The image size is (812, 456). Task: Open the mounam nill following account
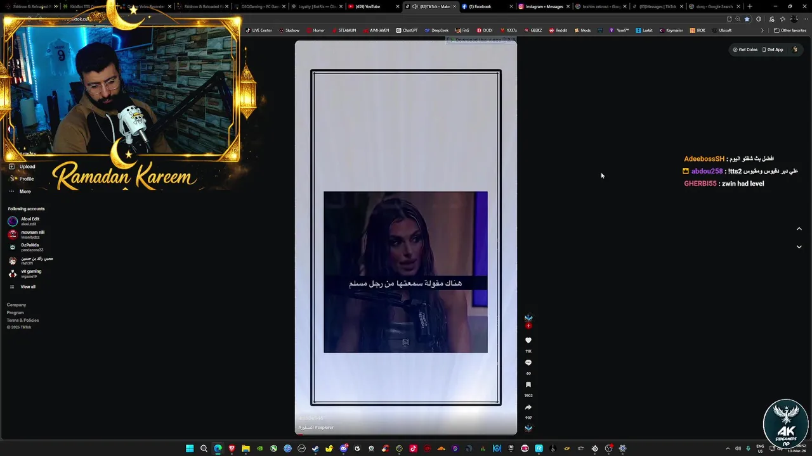tap(27, 234)
